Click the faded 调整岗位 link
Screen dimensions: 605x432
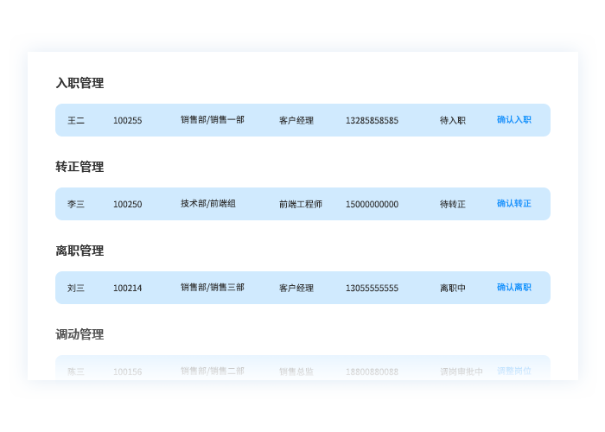click(x=513, y=372)
